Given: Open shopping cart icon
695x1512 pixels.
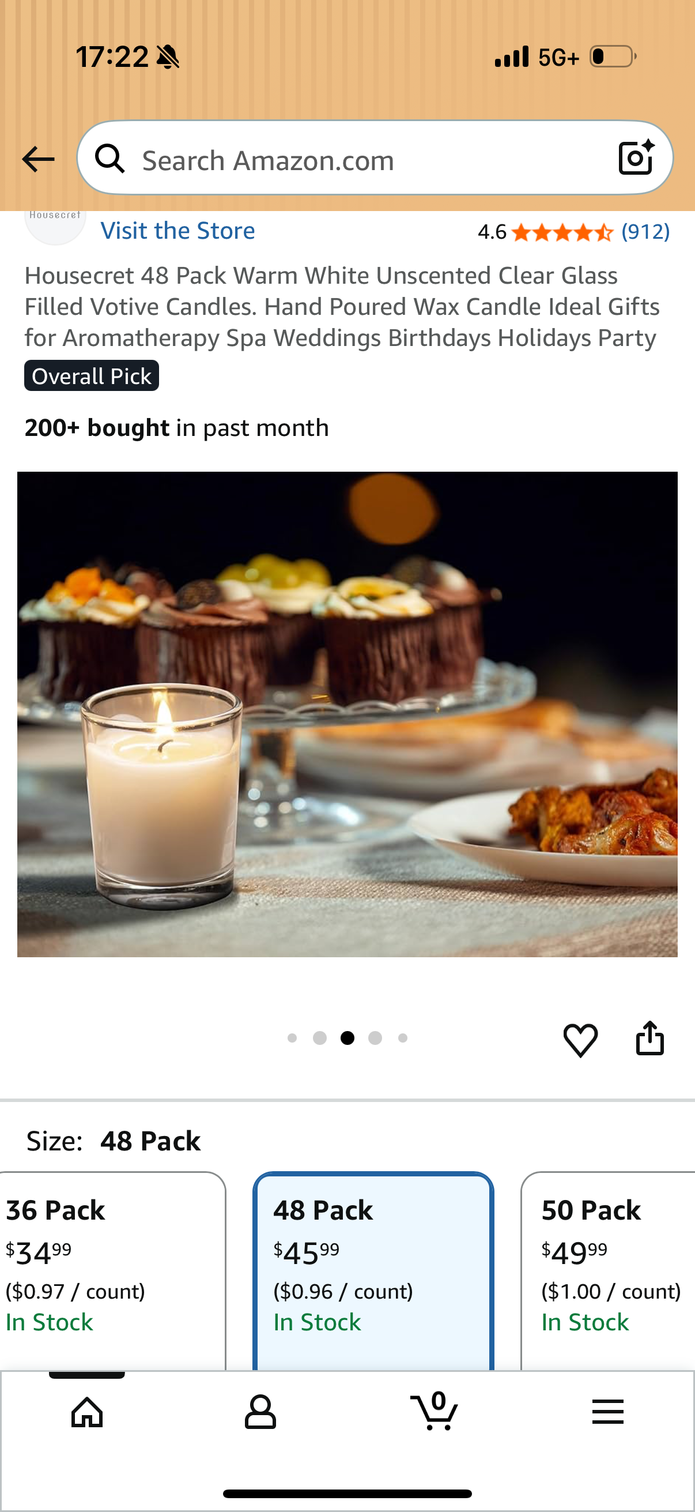Looking at the screenshot, I should click(435, 1411).
